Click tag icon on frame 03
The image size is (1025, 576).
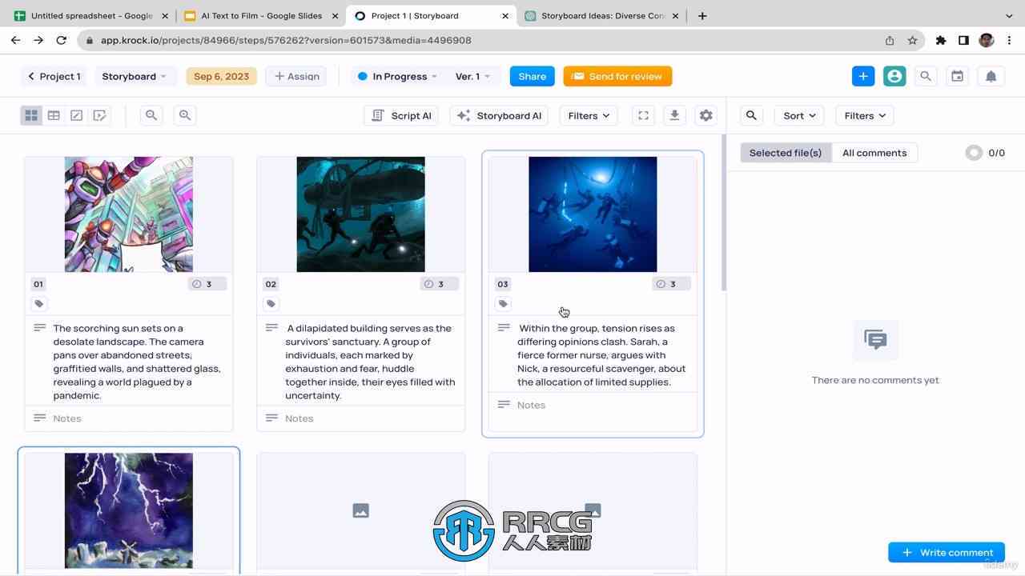[x=503, y=304]
